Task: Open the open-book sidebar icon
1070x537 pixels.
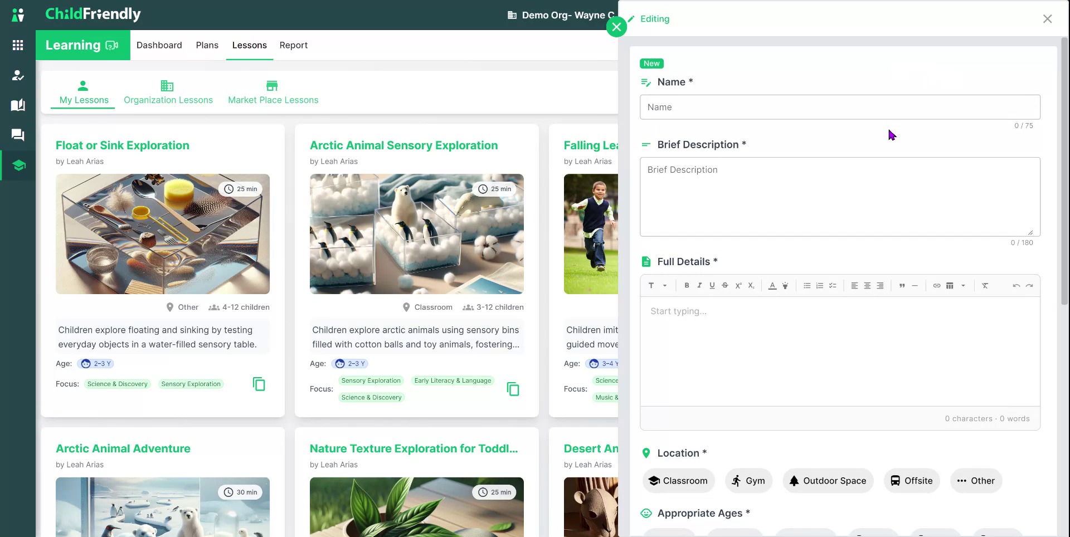Action: tap(18, 105)
